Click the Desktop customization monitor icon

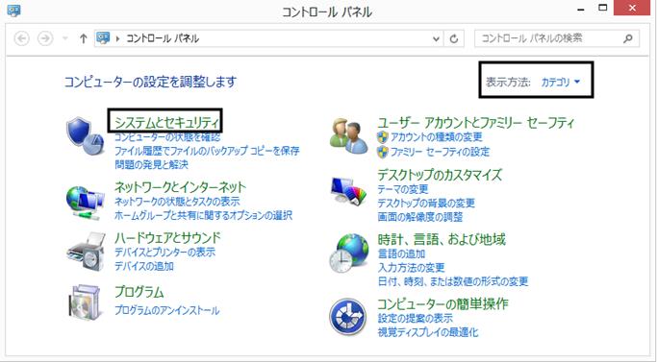[x=349, y=191]
